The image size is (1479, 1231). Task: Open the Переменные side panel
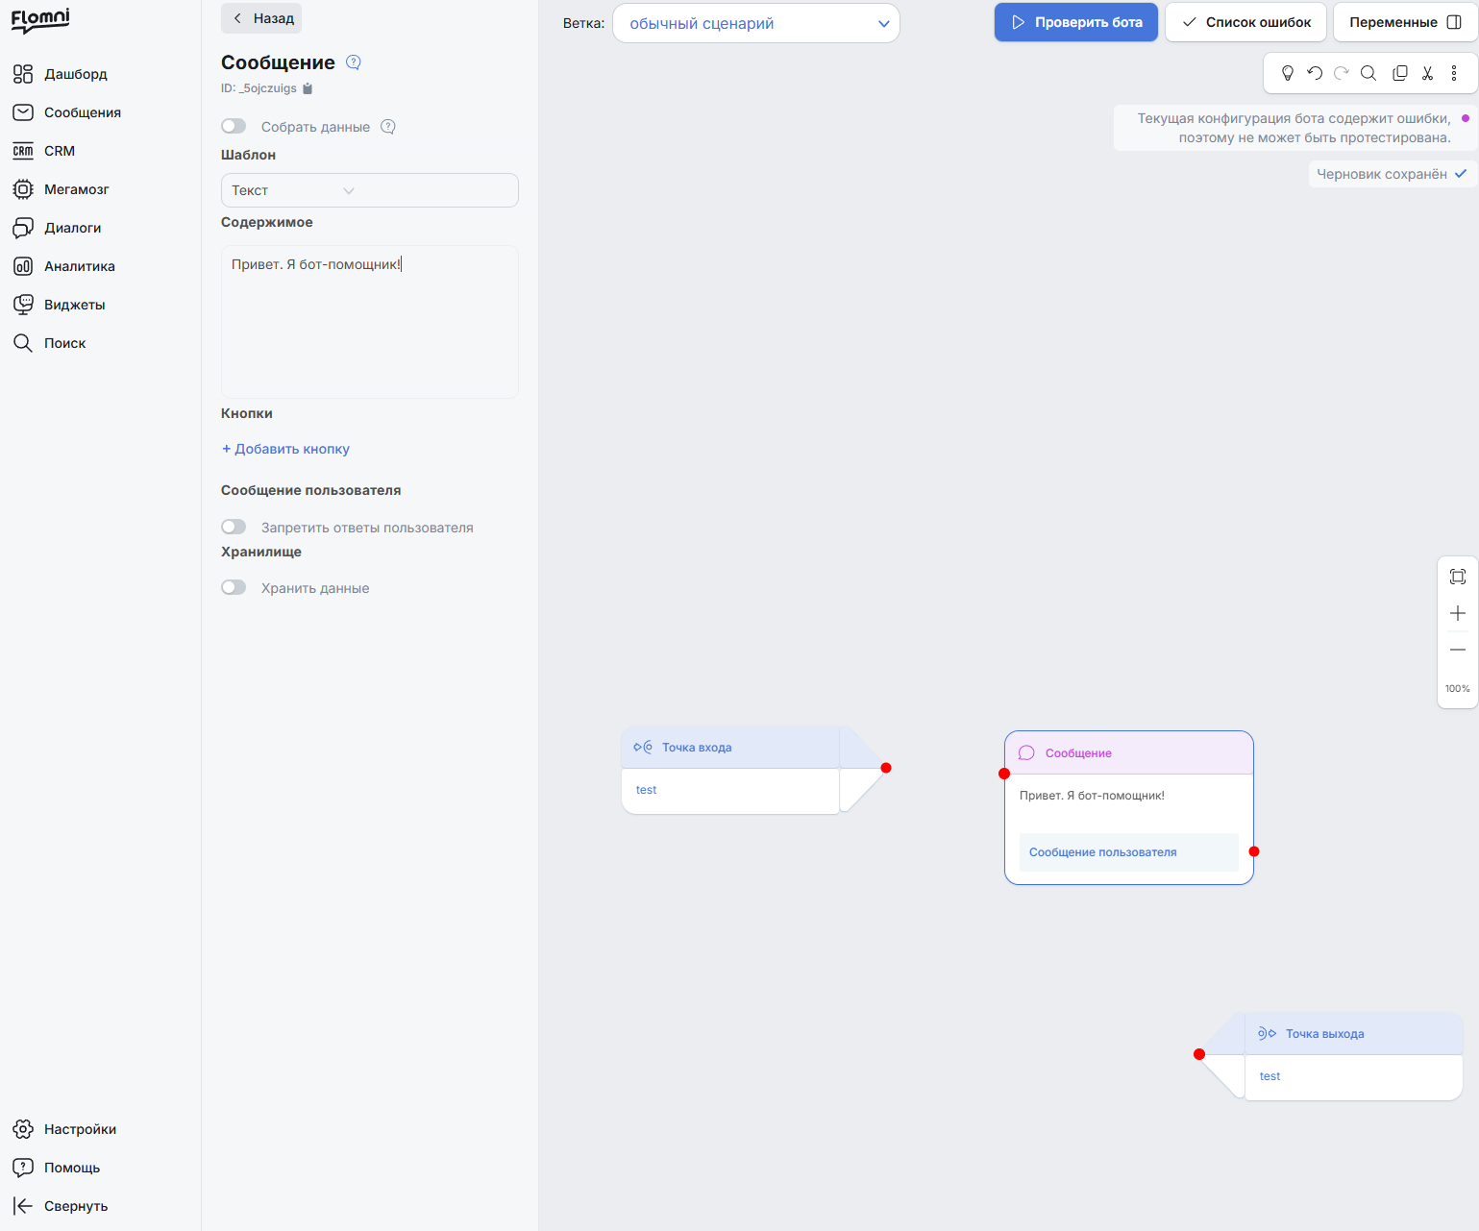point(1405,22)
